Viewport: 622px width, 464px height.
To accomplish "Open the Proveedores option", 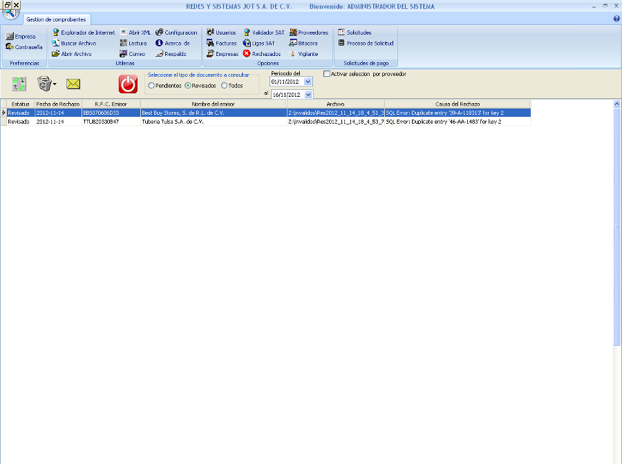I will pos(308,33).
